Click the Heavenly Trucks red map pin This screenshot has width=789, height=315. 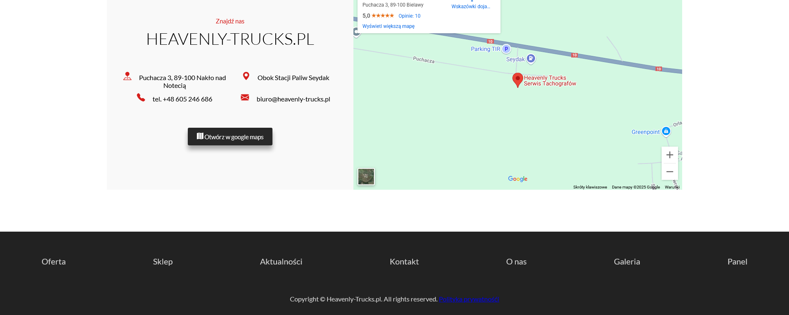pos(518,80)
